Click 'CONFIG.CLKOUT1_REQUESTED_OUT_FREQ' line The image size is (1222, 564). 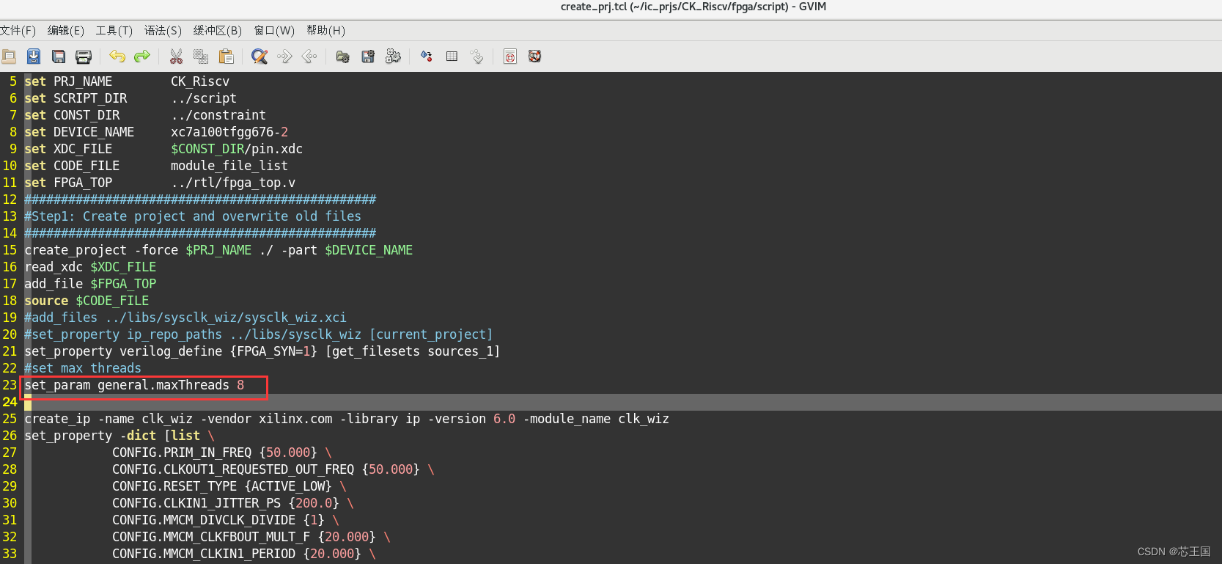273,469
